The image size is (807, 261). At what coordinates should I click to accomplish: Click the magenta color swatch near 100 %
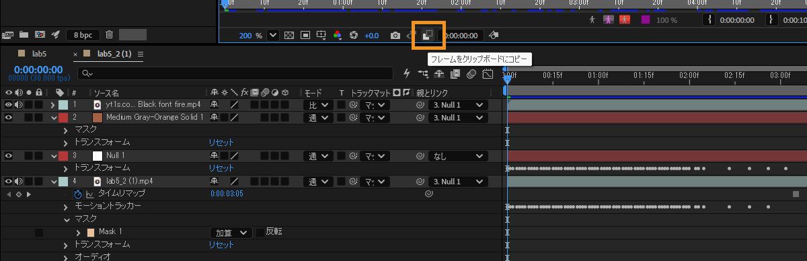coord(646,20)
